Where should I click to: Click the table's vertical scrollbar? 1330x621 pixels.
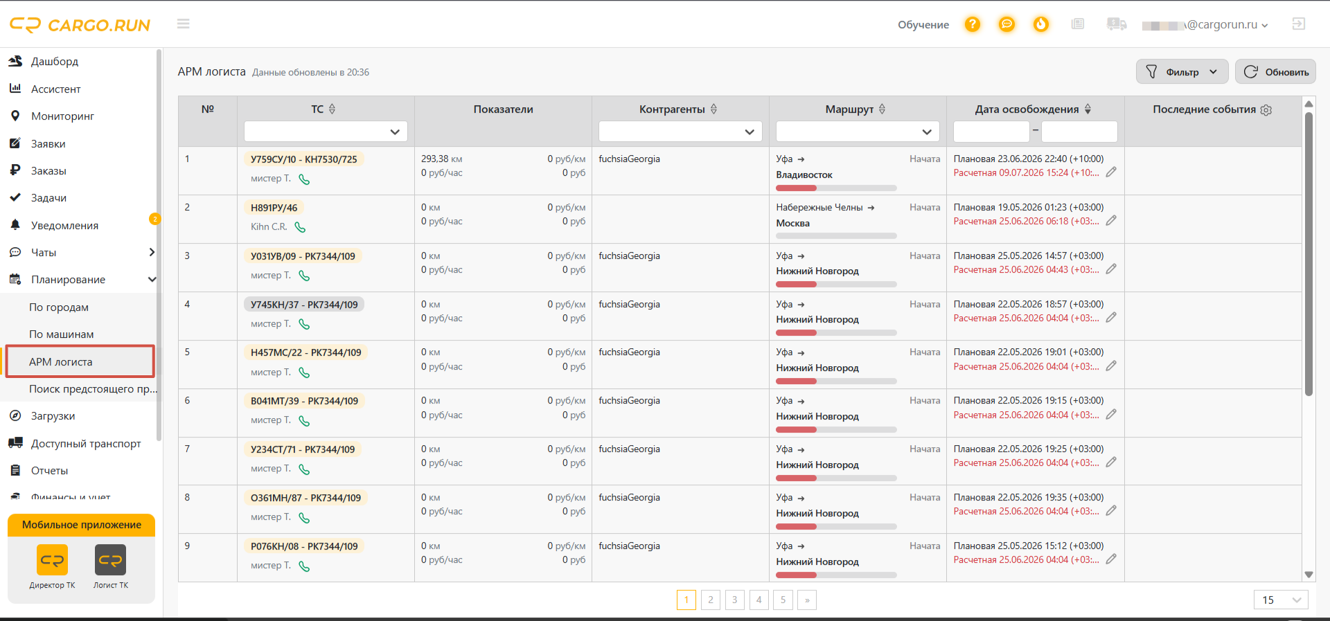tap(1309, 253)
